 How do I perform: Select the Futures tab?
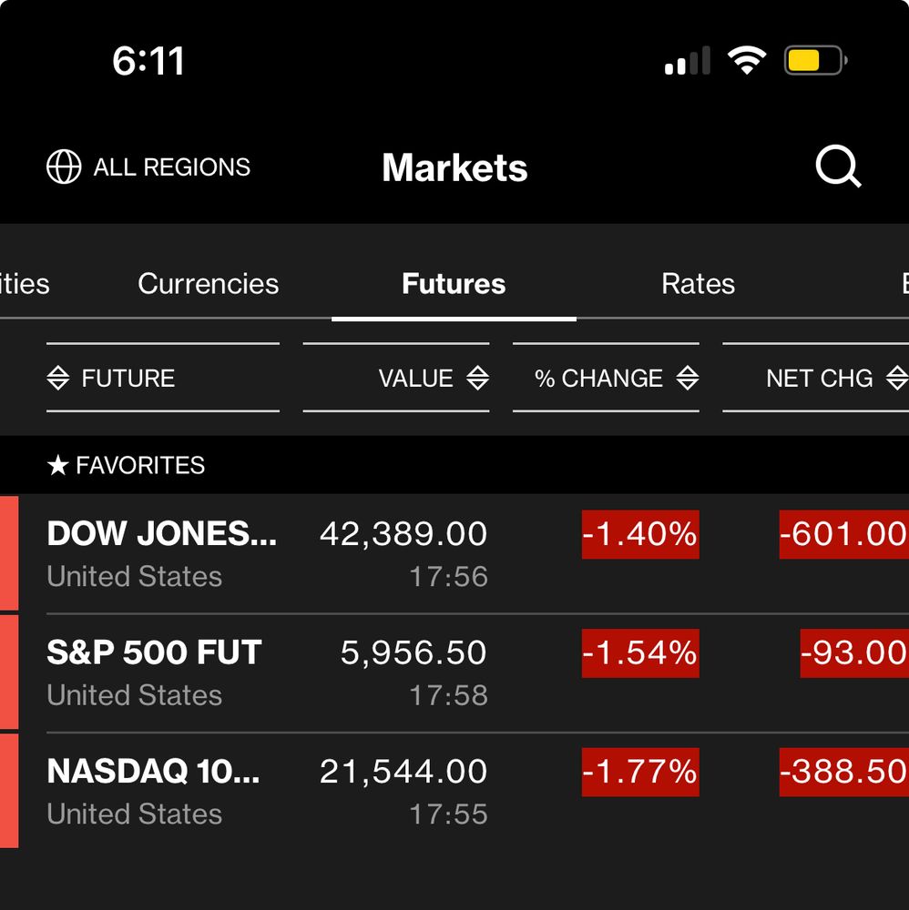click(454, 284)
